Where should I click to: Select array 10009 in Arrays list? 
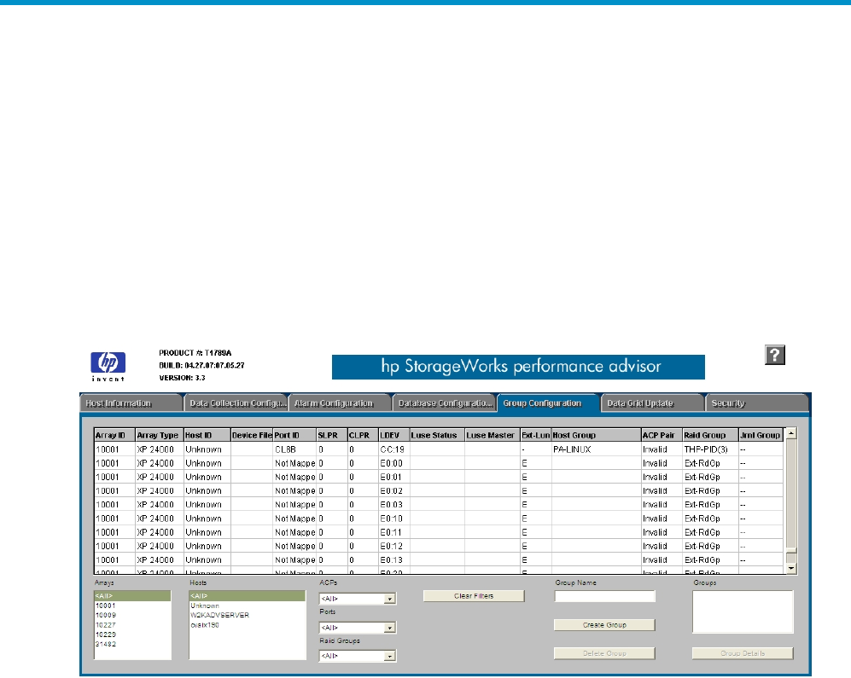[x=132, y=616]
